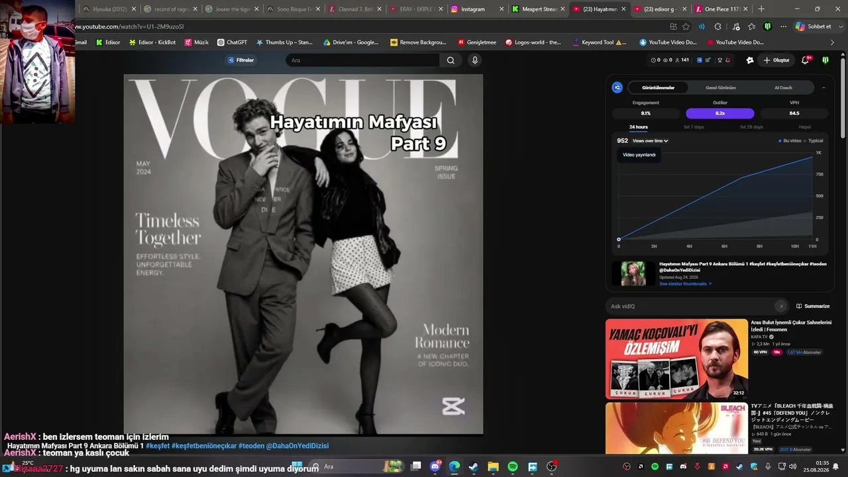Open Microsoft Edge from the taskbar
The width and height of the screenshot is (848, 477).
(454, 467)
